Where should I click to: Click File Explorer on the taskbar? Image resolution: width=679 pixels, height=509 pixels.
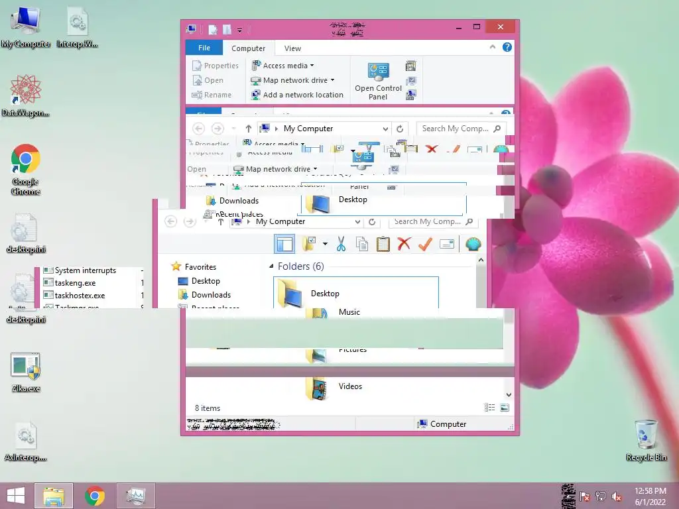tap(54, 496)
